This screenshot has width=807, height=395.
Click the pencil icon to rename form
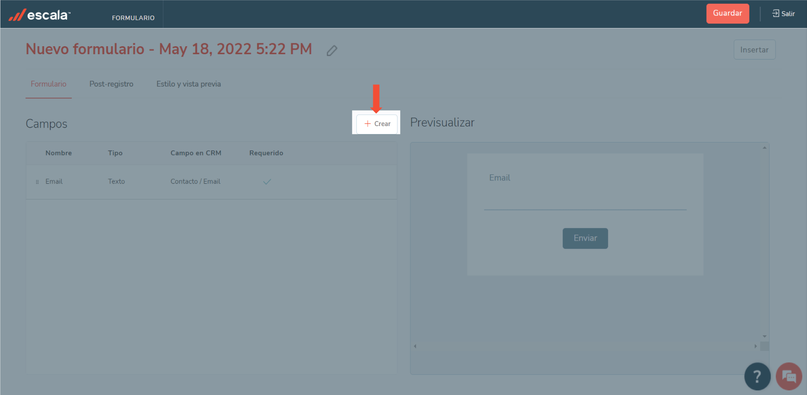tap(332, 51)
